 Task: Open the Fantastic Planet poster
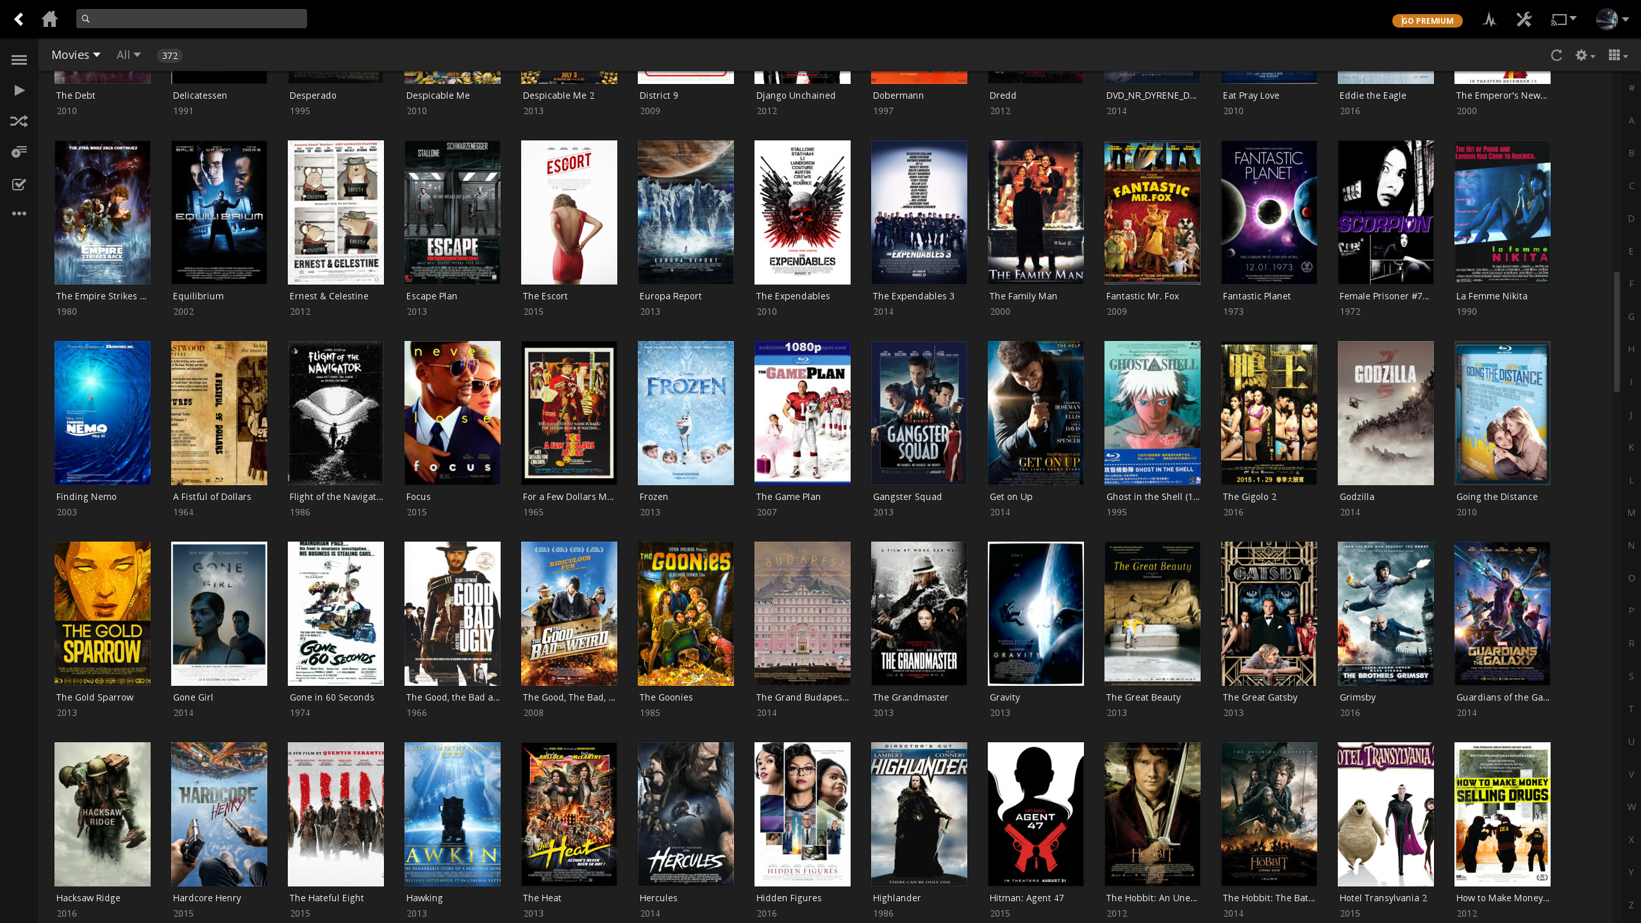(x=1269, y=212)
